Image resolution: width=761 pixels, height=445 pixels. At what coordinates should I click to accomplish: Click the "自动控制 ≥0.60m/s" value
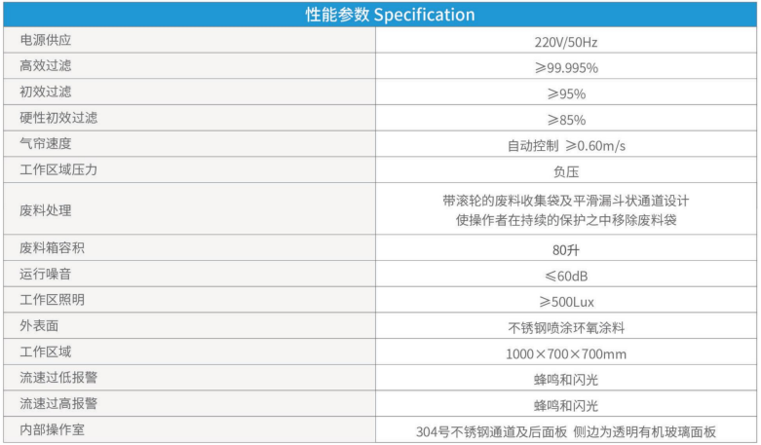coord(566,145)
